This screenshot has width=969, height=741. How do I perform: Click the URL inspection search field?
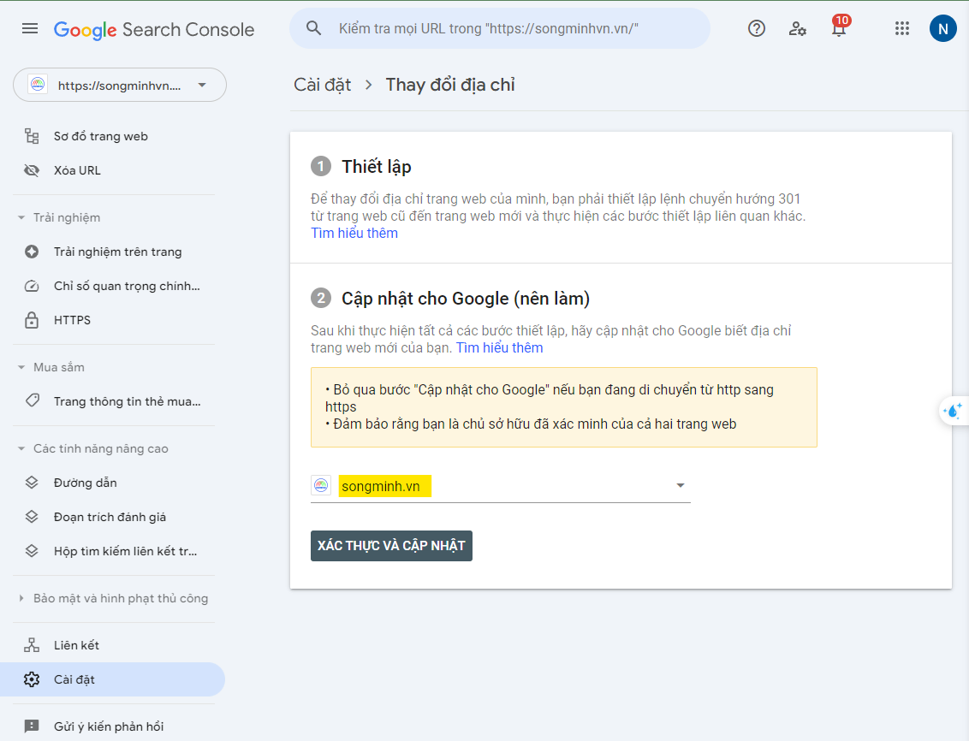click(x=500, y=28)
